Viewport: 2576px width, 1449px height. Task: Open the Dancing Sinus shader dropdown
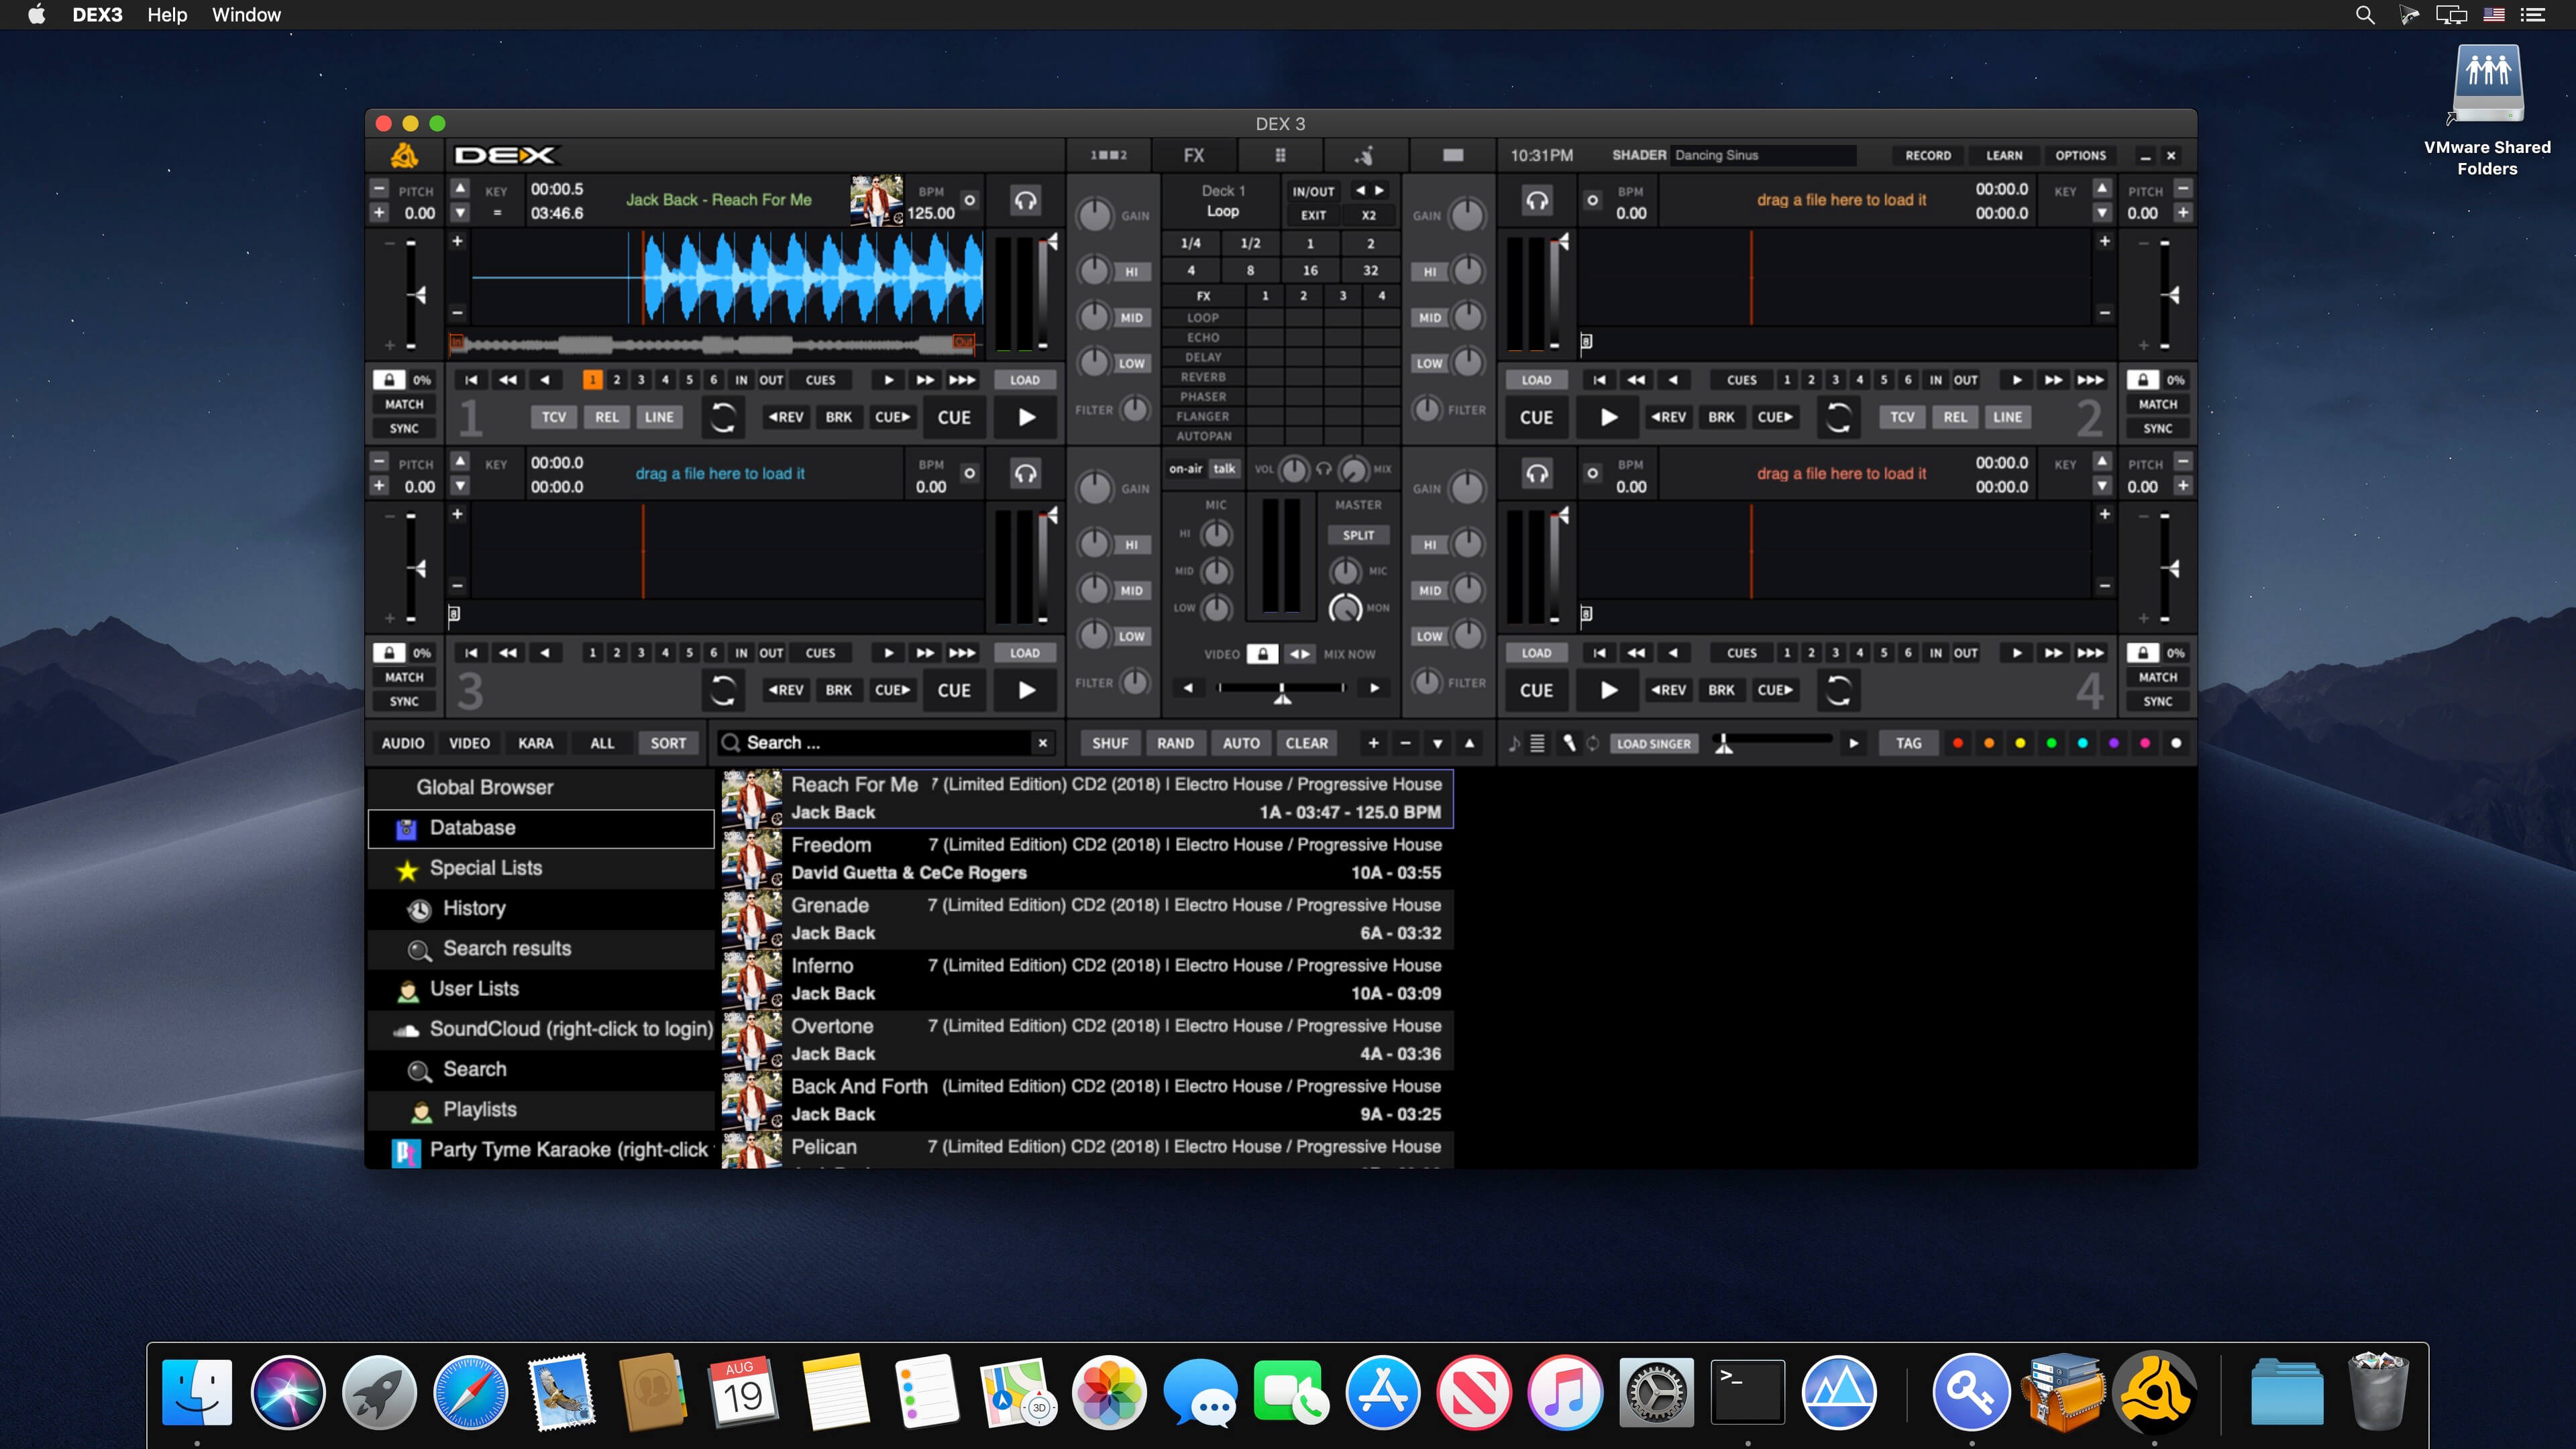1764,155
